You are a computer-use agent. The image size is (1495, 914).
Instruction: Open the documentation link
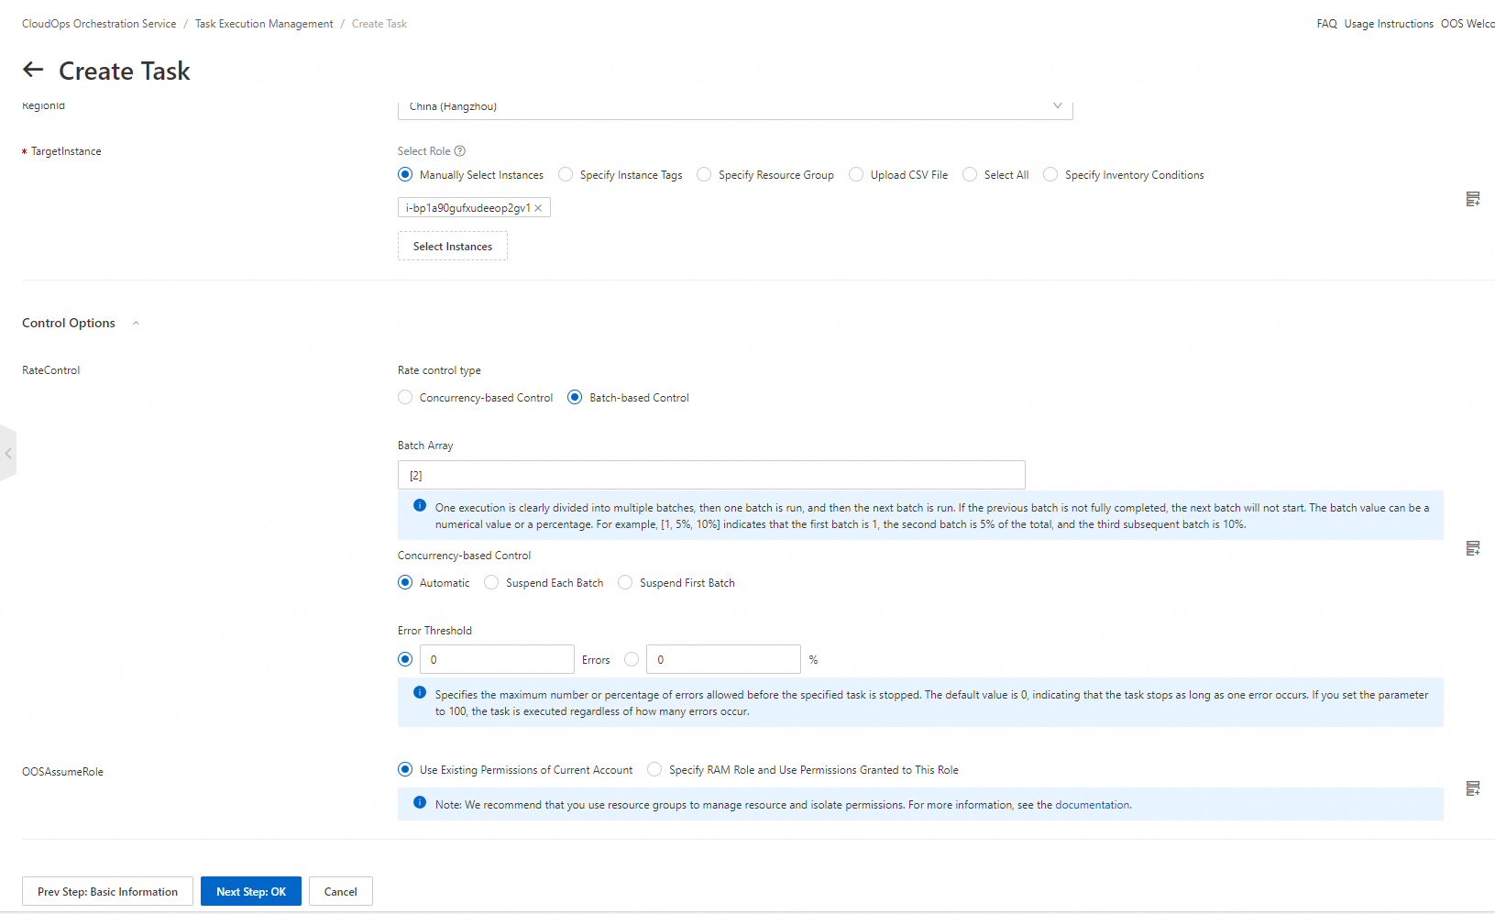[x=1093, y=805]
